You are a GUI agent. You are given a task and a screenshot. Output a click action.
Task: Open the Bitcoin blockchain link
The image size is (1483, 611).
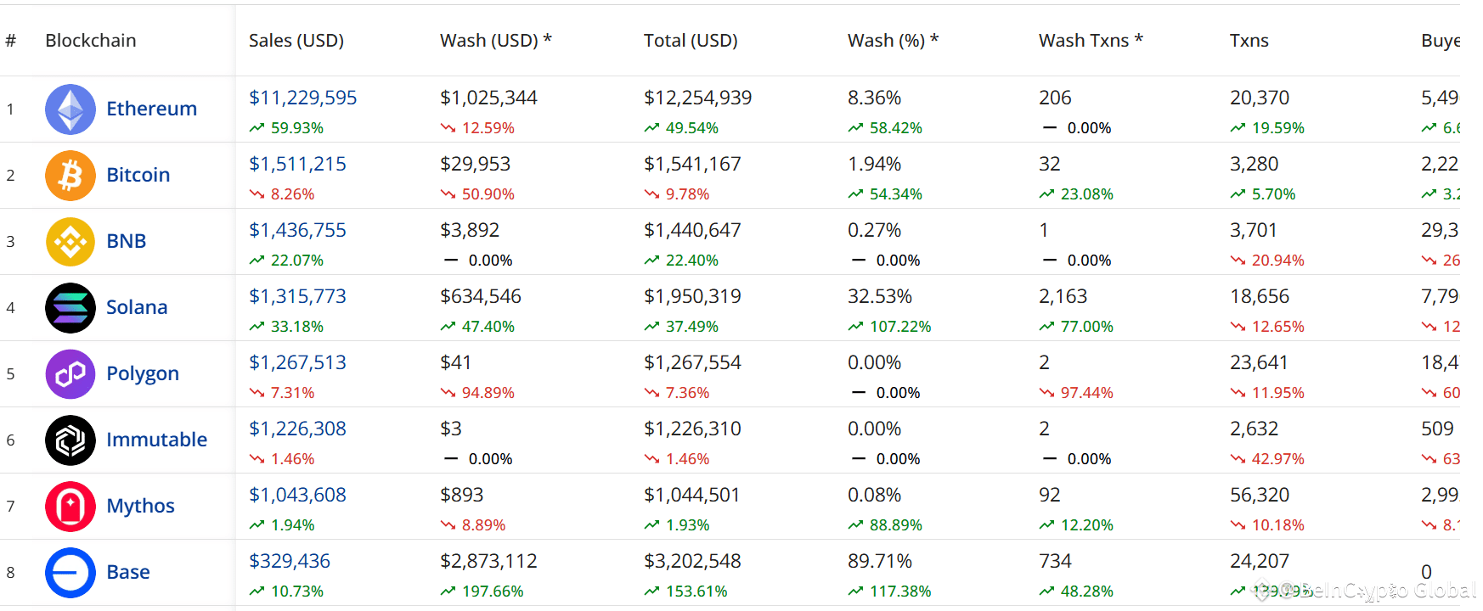tap(138, 175)
